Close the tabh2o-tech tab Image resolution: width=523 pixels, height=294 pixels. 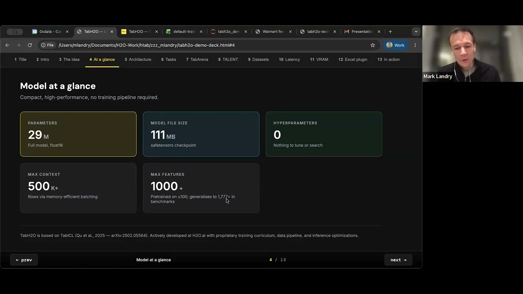pyautogui.click(x=335, y=31)
